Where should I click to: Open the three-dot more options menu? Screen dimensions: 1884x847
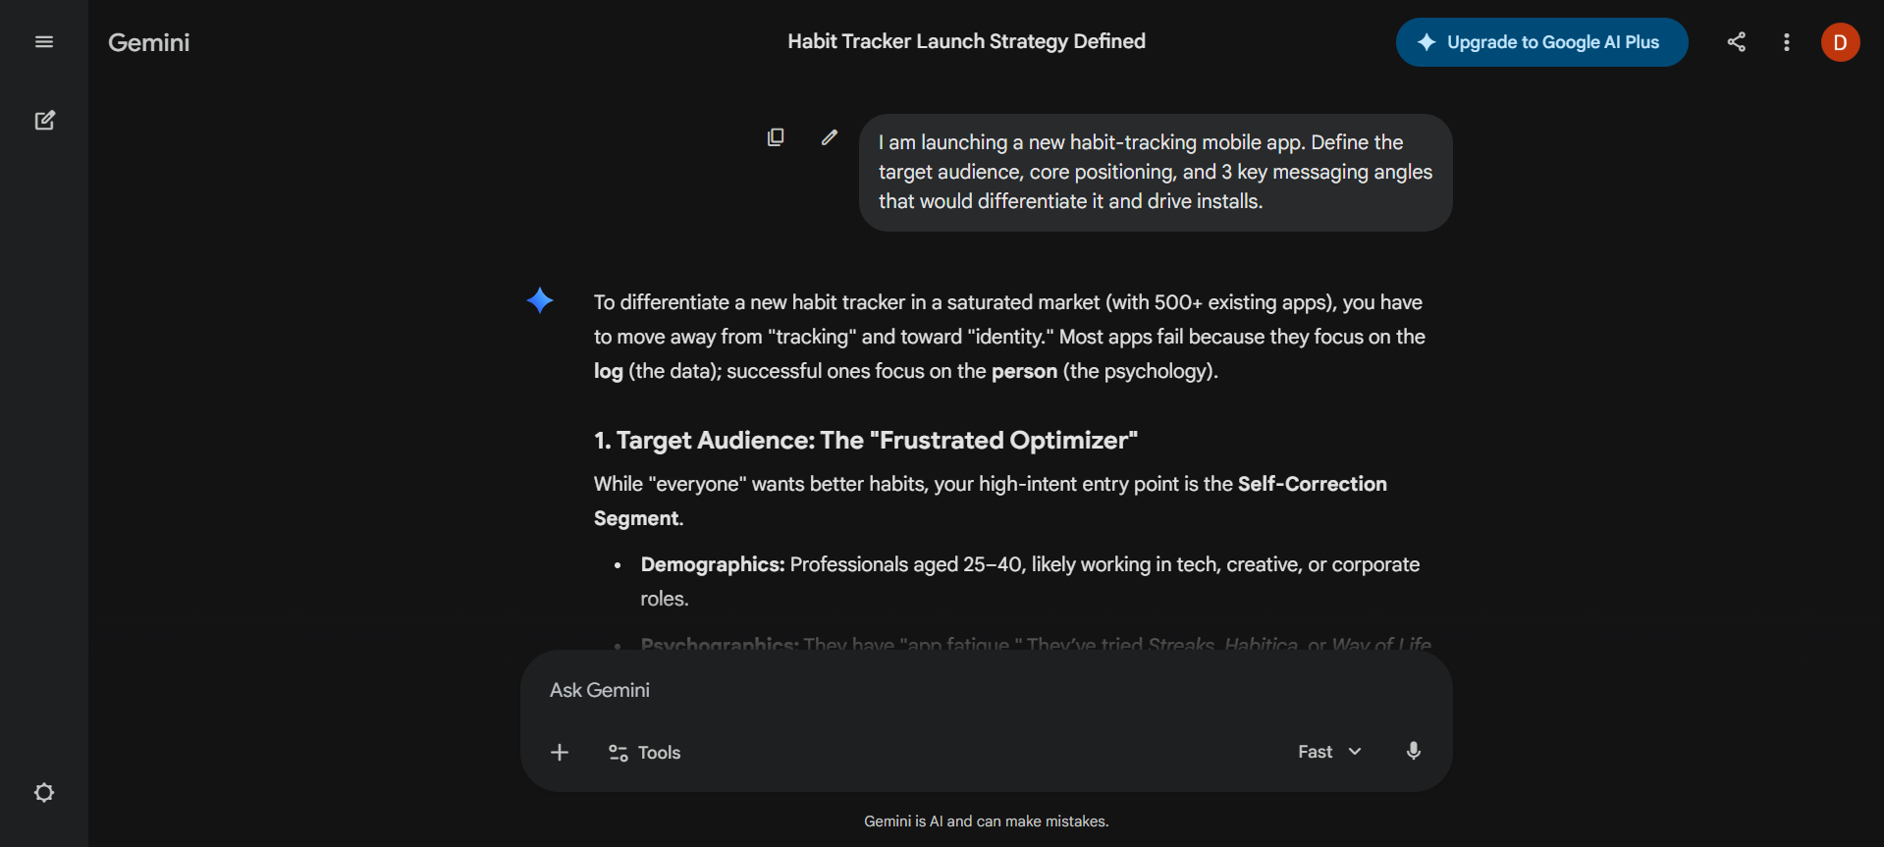click(x=1787, y=42)
